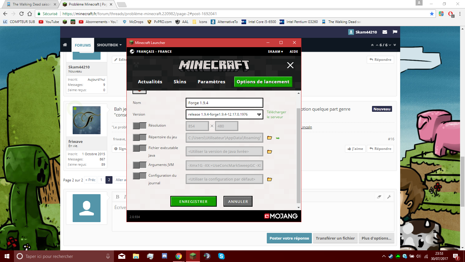Click Transférer un fichier button
The height and width of the screenshot is (262, 465).
[x=335, y=238]
